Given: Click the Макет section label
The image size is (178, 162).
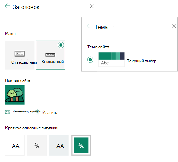Looking at the screenshot, I should (x=11, y=34).
